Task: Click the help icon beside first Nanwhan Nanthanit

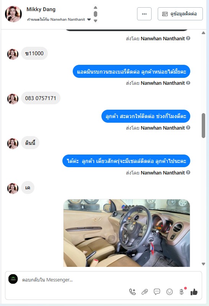Action: click(x=188, y=38)
